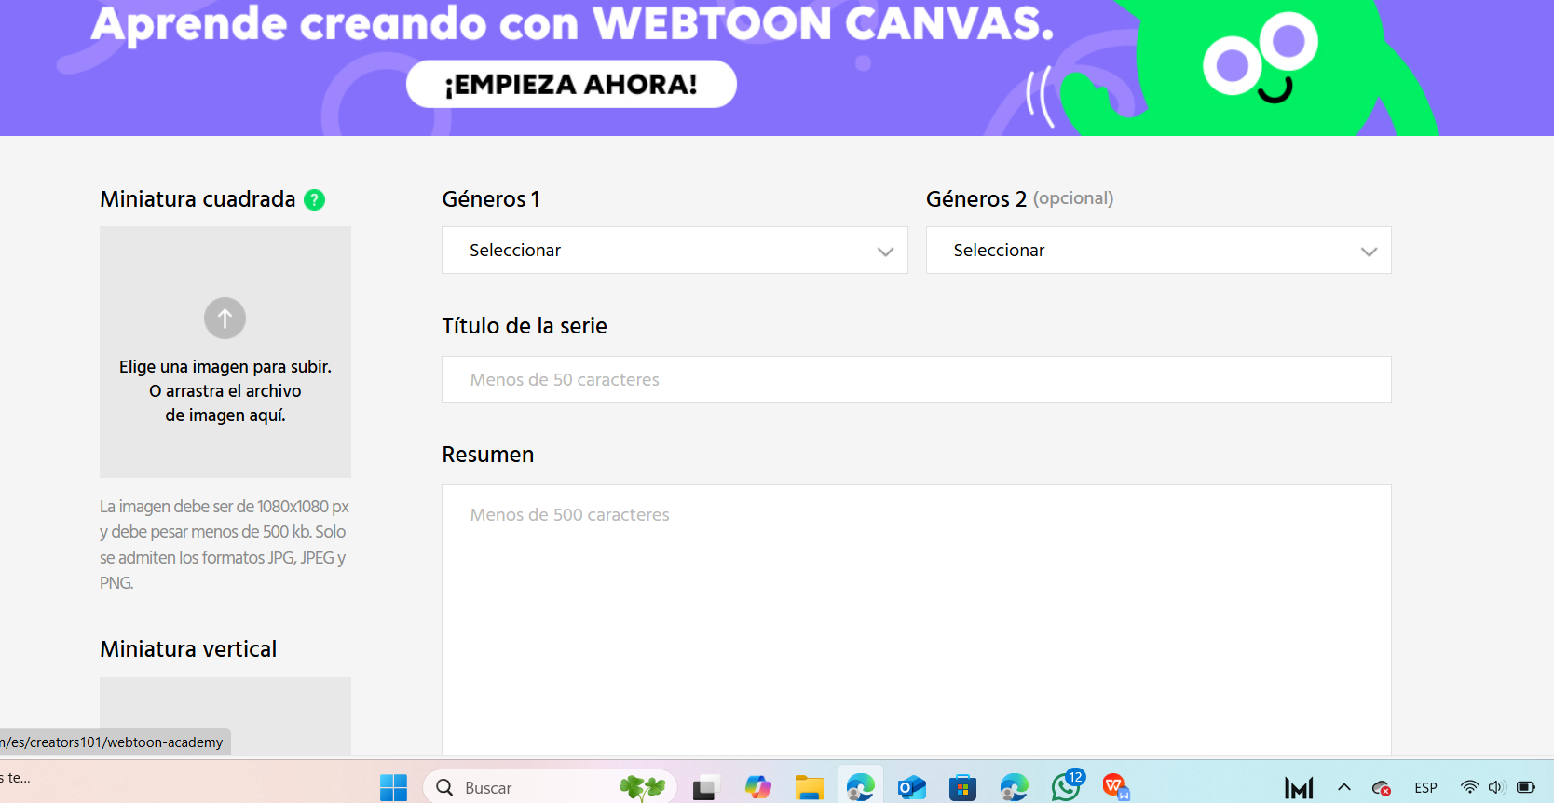This screenshot has width=1554, height=803.
Task: Focus the Resumen text area
Action: point(916,619)
